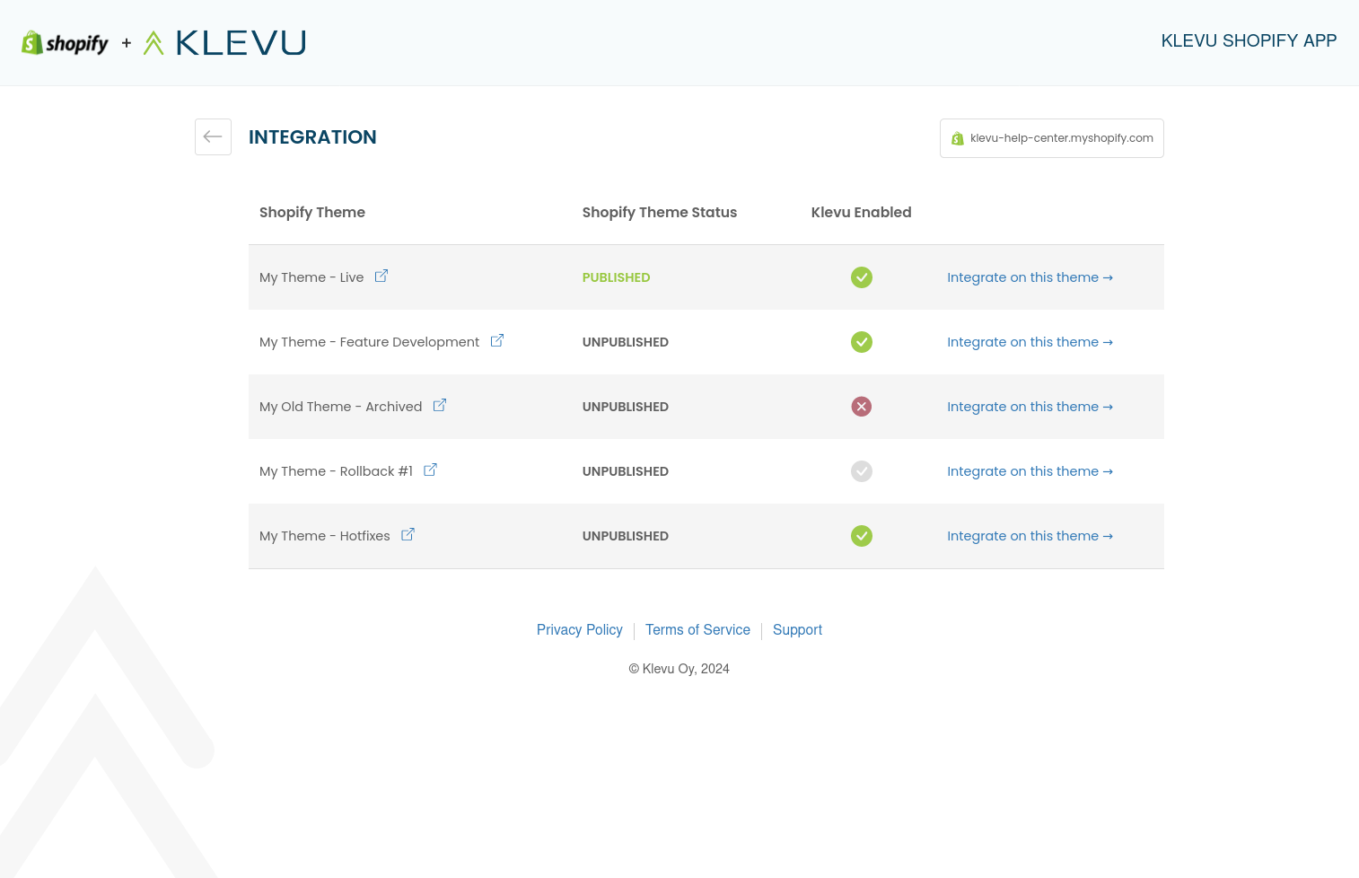Click the Shopify logo in header
Viewport: 1359px width, 878px height.
pos(65,43)
